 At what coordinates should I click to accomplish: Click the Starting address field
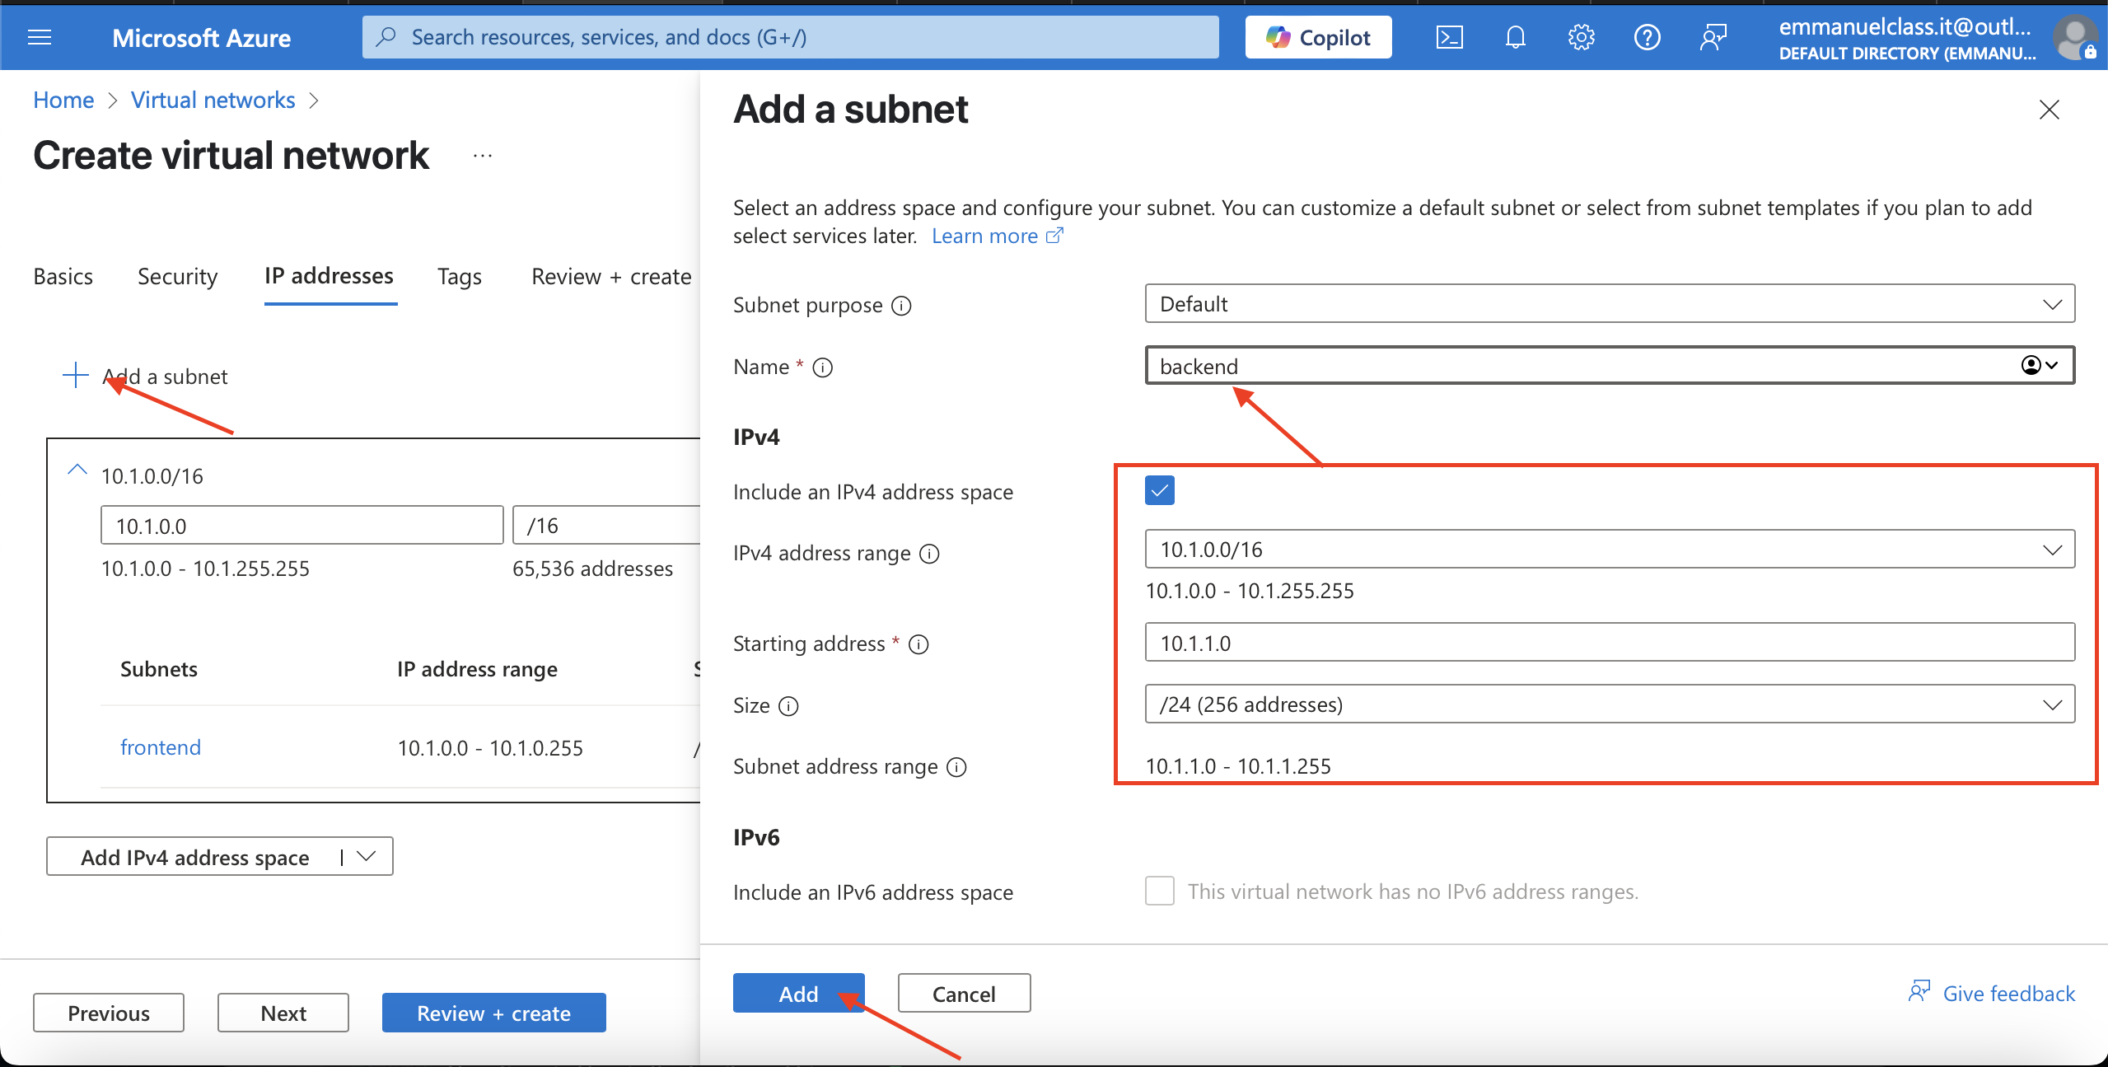click(x=1609, y=643)
